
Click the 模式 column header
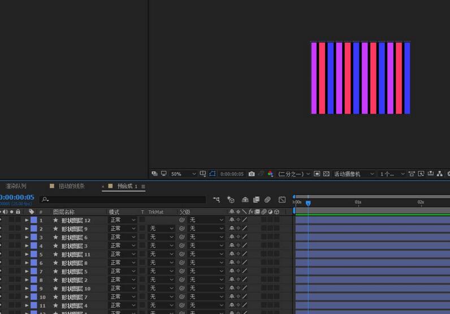(x=114, y=212)
